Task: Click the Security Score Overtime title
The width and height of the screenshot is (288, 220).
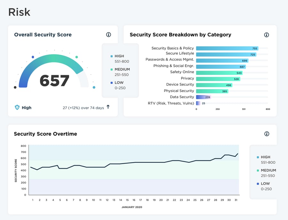Action: [x=45, y=134]
